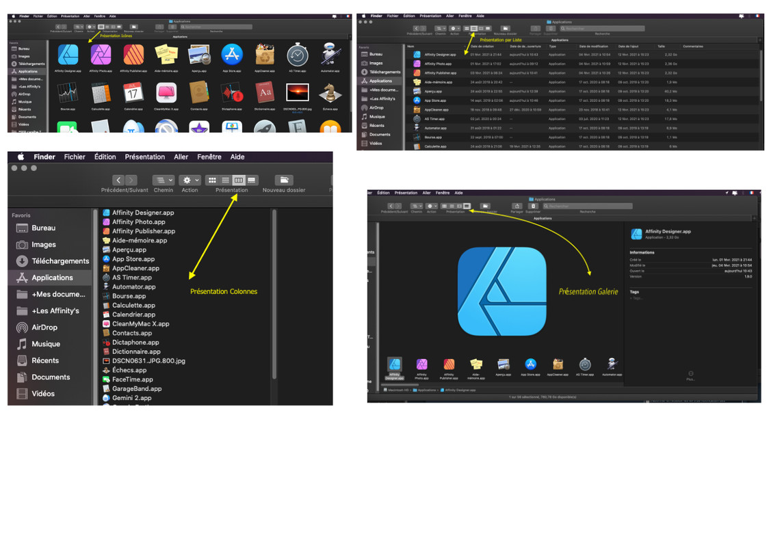The image size is (769, 547).
Task: Select the Aperçu.app icon in the icon grid
Action: coord(199,55)
